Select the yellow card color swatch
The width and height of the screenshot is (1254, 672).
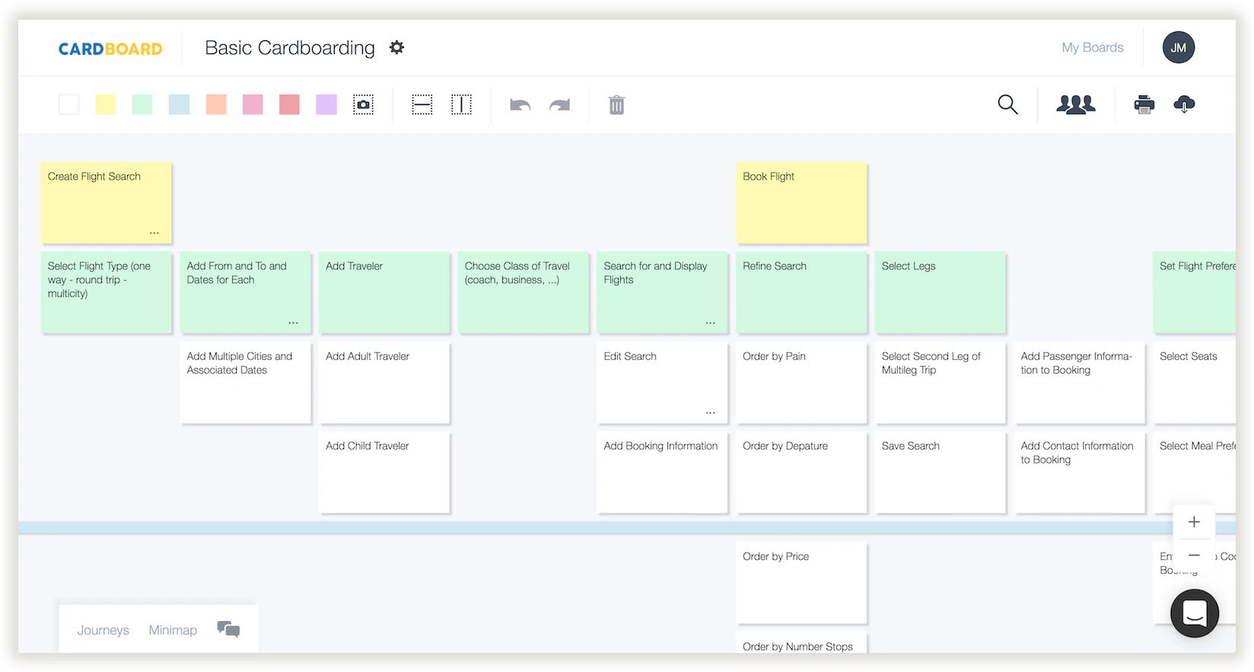click(x=106, y=104)
